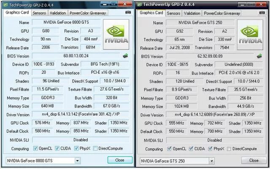The height and width of the screenshot is (169, 270).
Task: Toggle CUDA checkbox in the GTS 250 window
Action: 191,149
